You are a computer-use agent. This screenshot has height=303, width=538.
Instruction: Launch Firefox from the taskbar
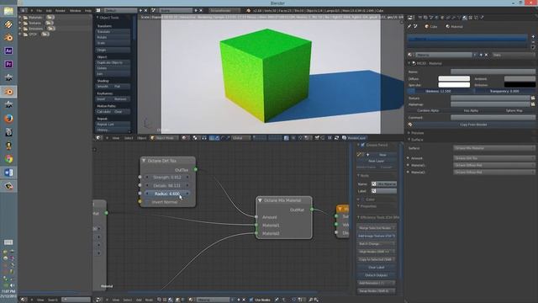[8, 119]
